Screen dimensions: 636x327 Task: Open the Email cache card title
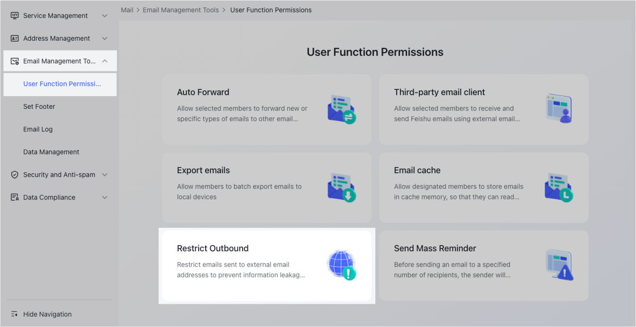(417, 170)
